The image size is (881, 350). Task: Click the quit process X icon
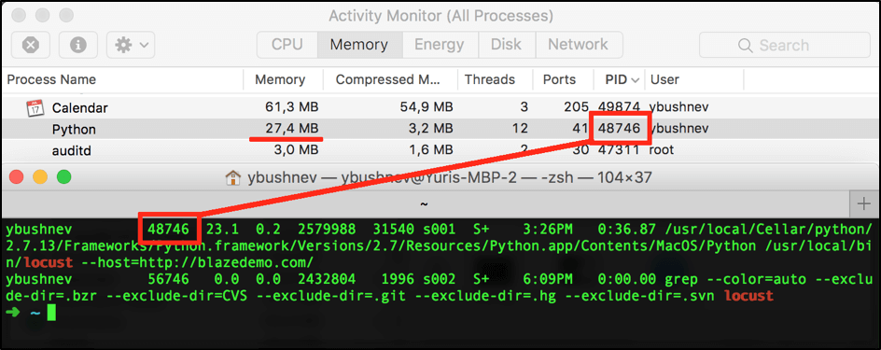(x=31, y=45)
